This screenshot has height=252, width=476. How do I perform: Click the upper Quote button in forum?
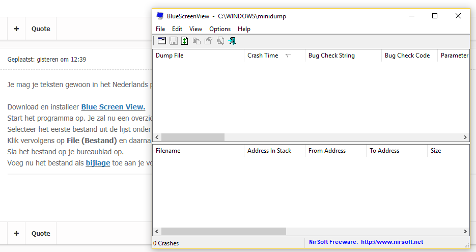click(x=41, y=29)
